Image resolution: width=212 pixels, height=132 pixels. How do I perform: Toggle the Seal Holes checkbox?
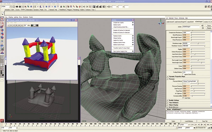coord(183,98)
